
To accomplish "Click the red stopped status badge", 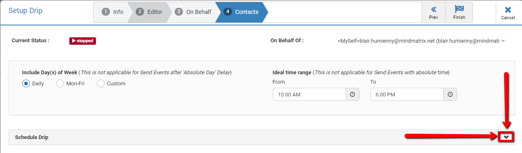I will point(82,41).
